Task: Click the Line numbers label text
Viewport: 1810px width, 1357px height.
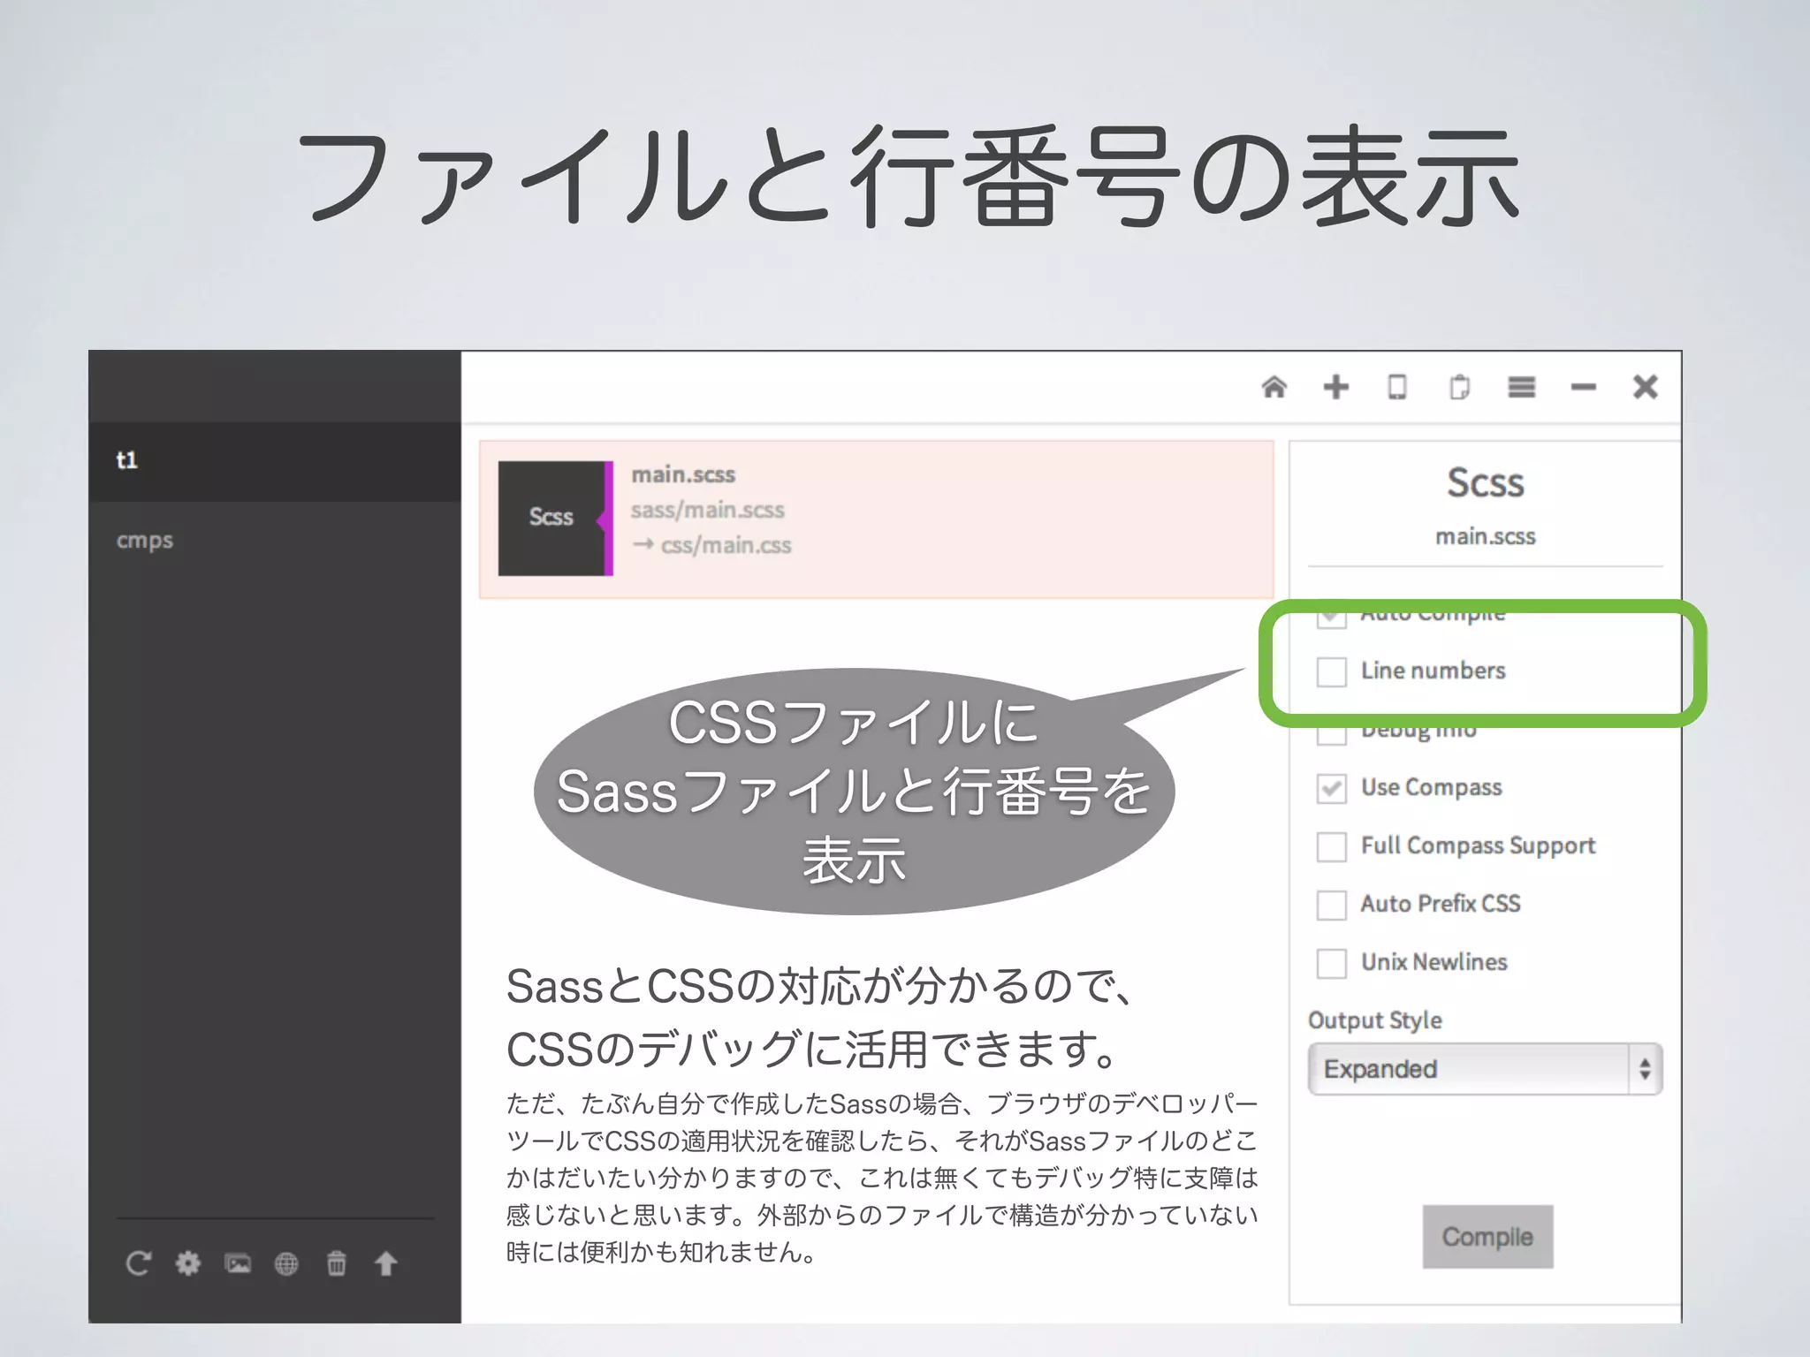Action: [1433, 671]
